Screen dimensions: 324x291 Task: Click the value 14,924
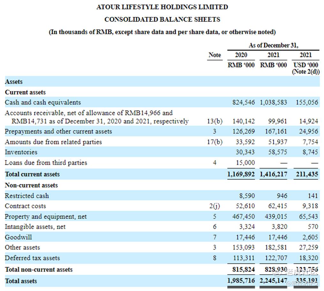pos(308,121)
